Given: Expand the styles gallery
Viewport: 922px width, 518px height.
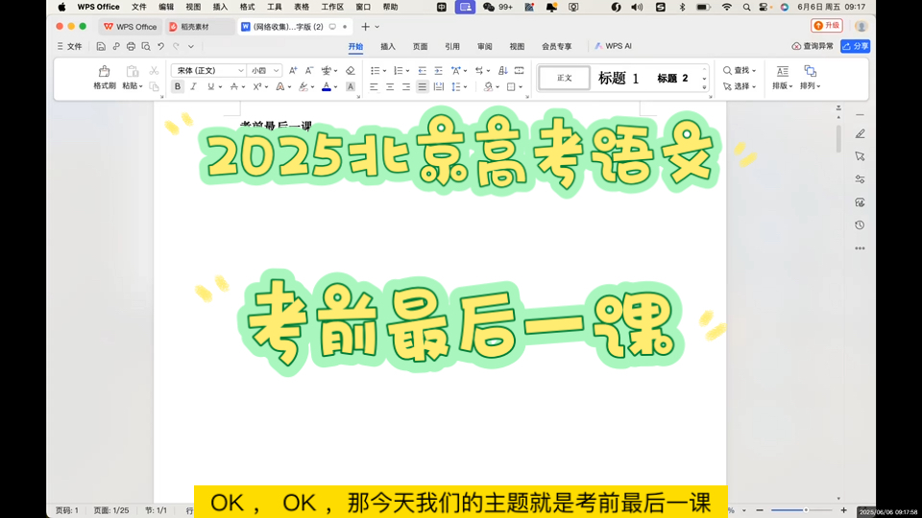Looking at the screenshot, I should pos(704,87).
